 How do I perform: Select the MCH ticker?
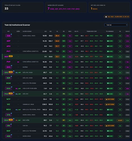tap(8, 109)
